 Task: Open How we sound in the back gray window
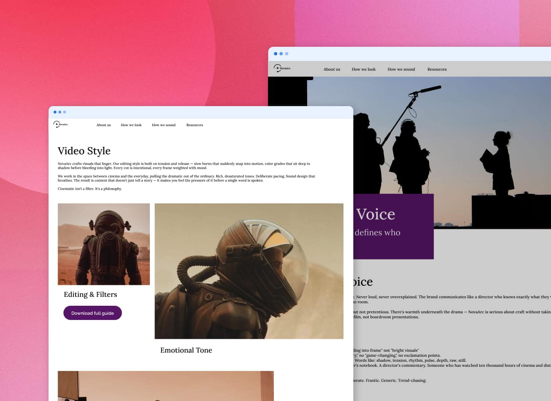[x=401, y=69]
